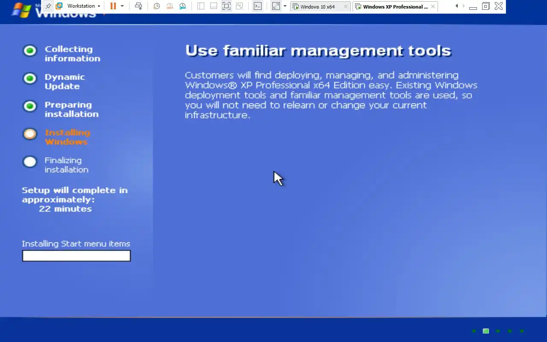
Task: Click the '22 minutes' remaining time text
Action: click(x=65, y=209)
